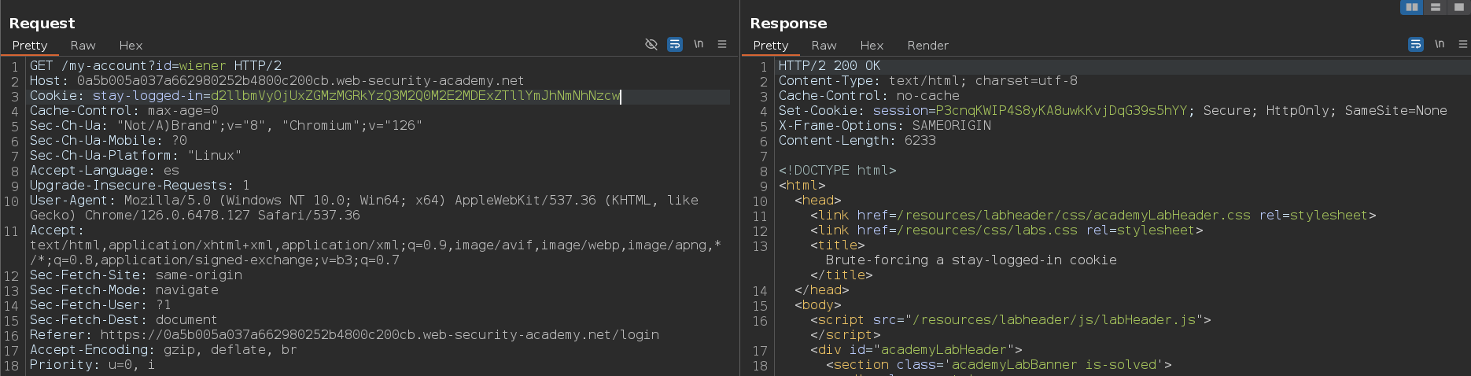Open the Hex tab in Request

131,46
